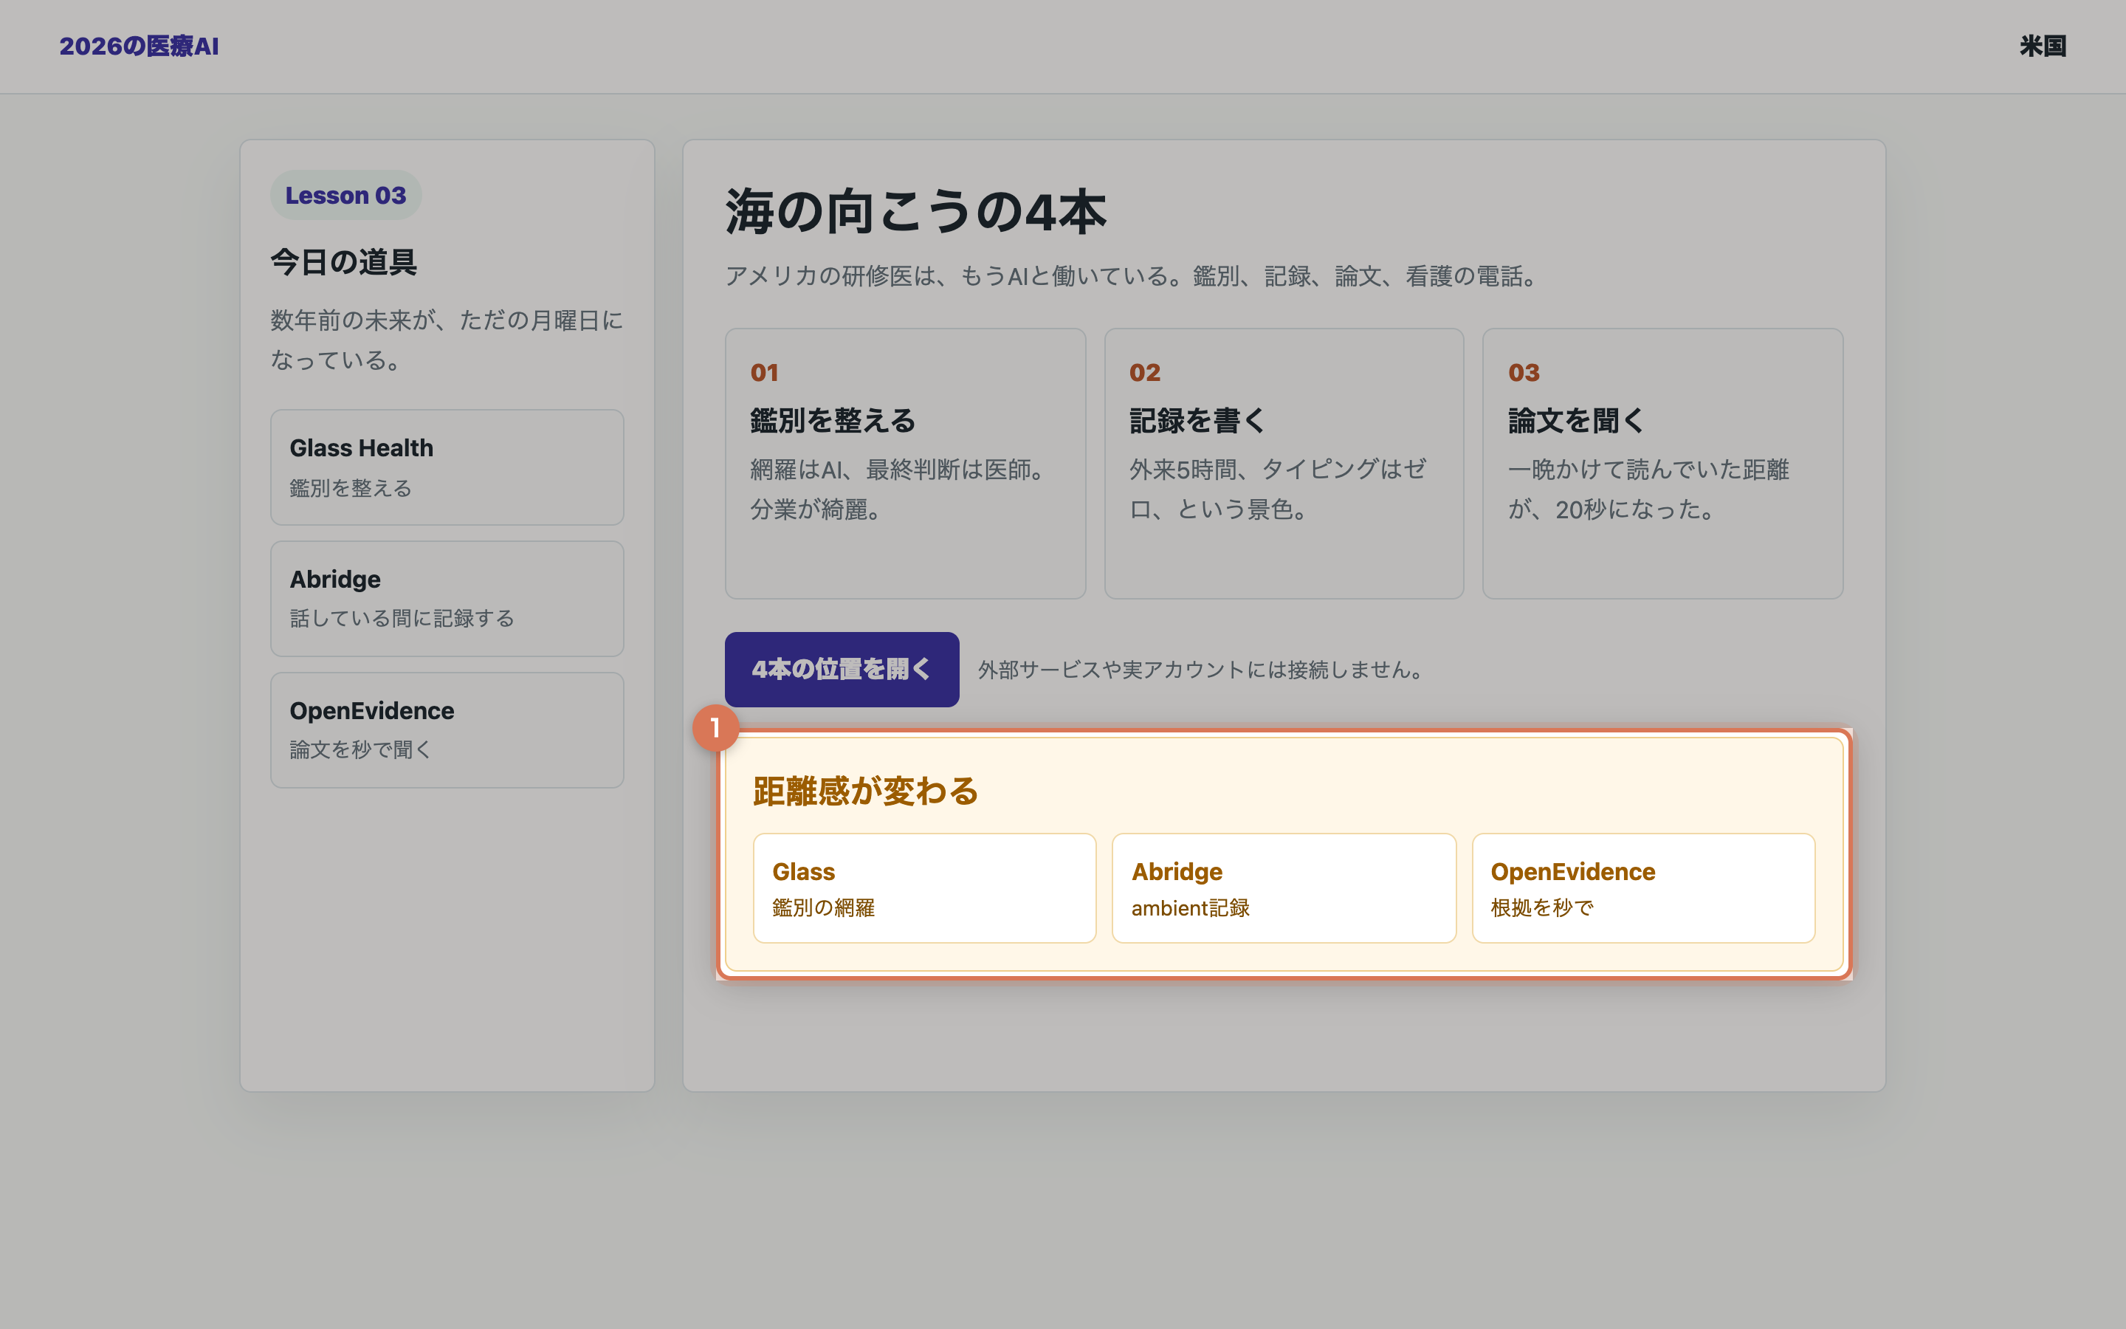Click the 今日の道具 heading
The height and width of the screenshot is (1329, 2126).
(343, 262)
